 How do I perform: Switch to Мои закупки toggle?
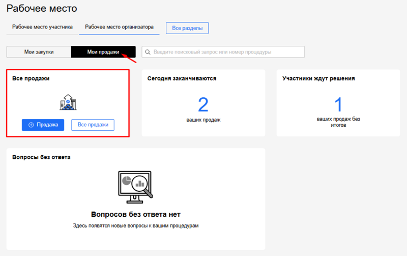(x=39, y=52)
